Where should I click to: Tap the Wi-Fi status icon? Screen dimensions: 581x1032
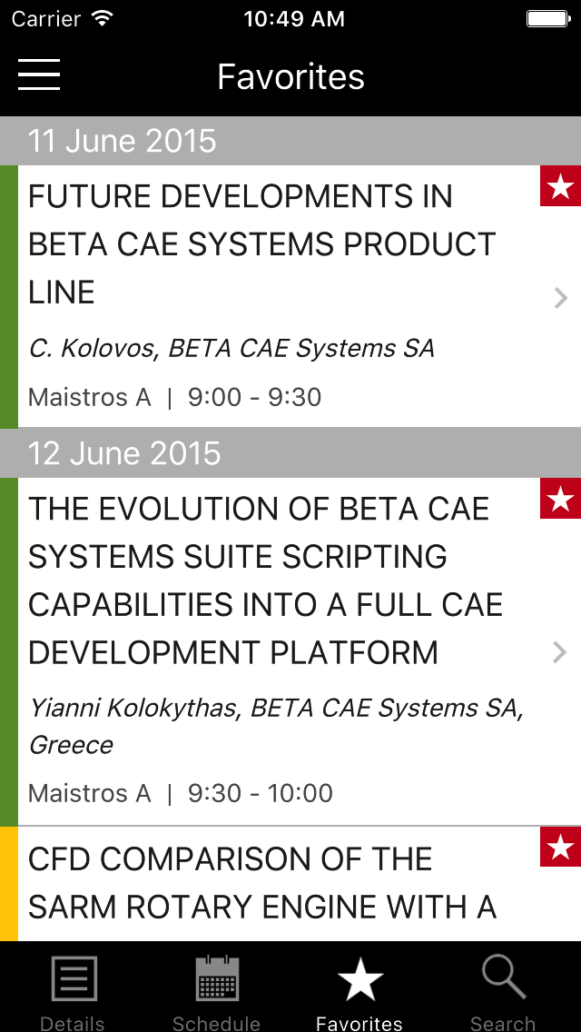[103, 19]
